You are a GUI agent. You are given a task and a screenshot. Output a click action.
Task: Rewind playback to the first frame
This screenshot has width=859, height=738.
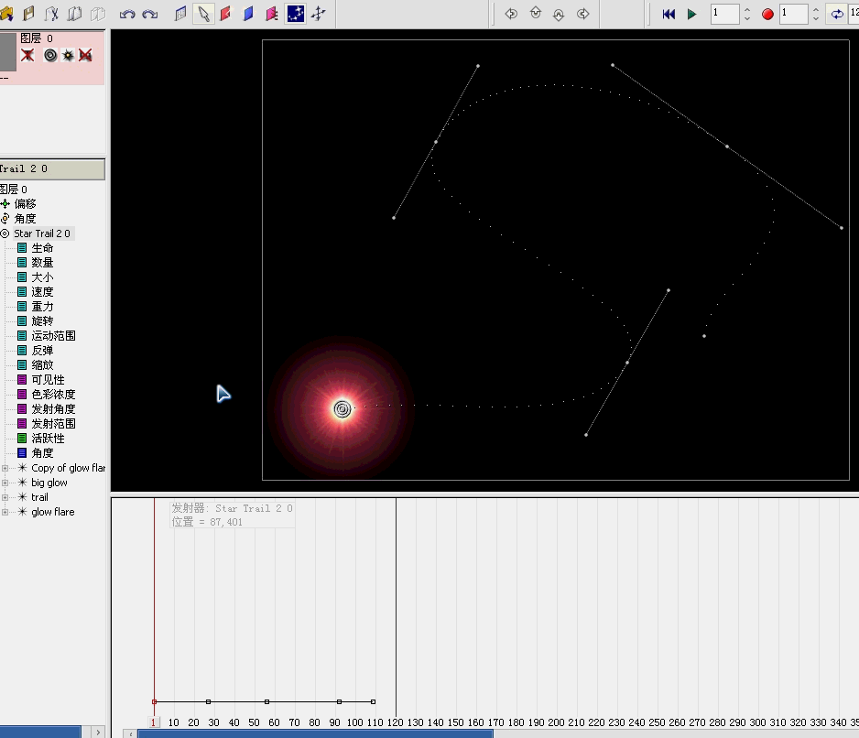669,15
